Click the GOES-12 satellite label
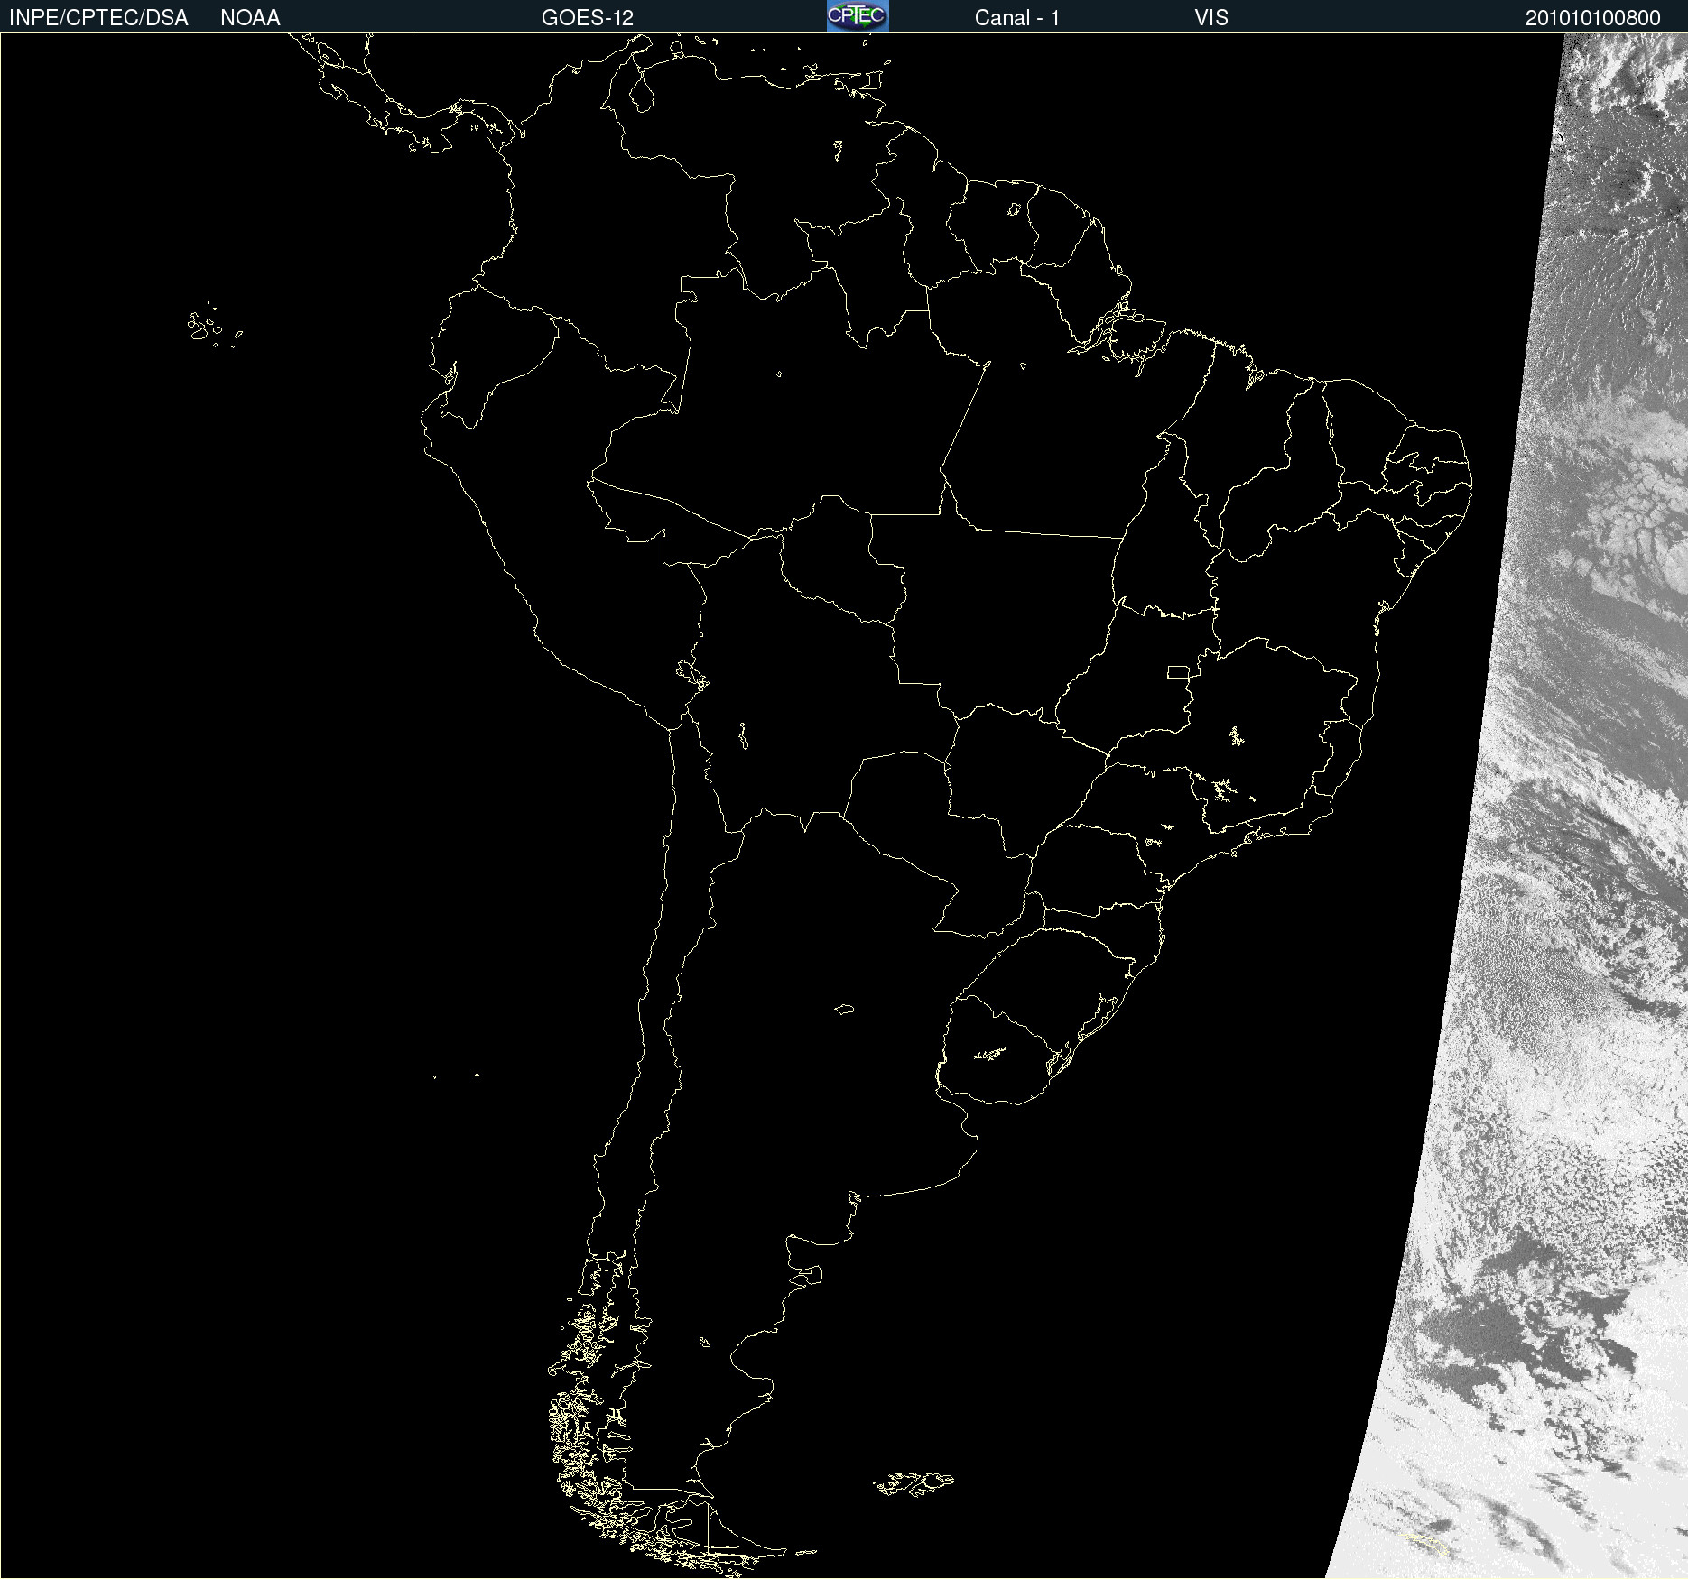1688x1579 pixels. pyautogui.click(x=588, y=18)
